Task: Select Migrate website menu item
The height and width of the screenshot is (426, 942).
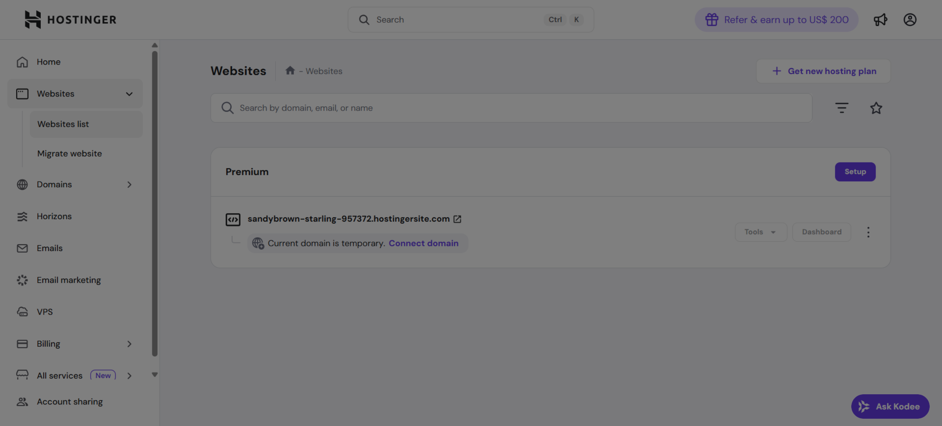Action: (x=69, y=154)
